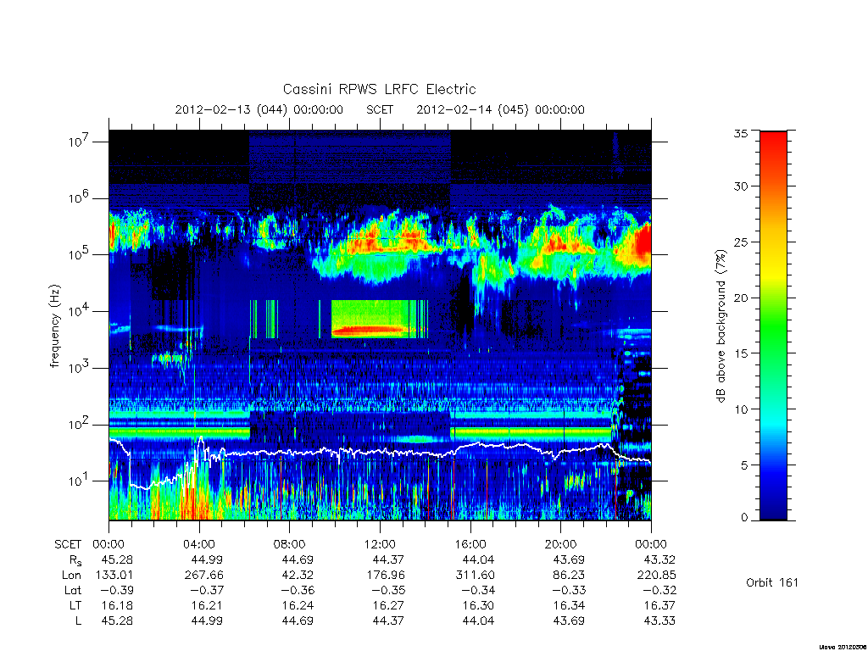Click the Lat row label

tap(73, 590)
